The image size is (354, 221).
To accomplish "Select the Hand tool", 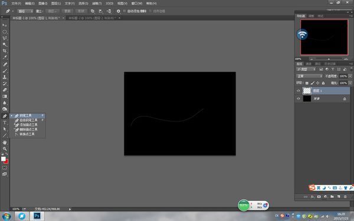I will 5,142.
